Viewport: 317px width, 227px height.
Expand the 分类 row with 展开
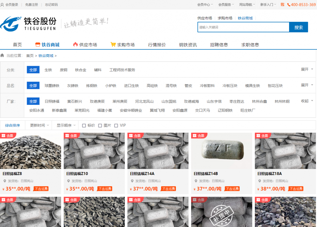(x=307, y=69)
